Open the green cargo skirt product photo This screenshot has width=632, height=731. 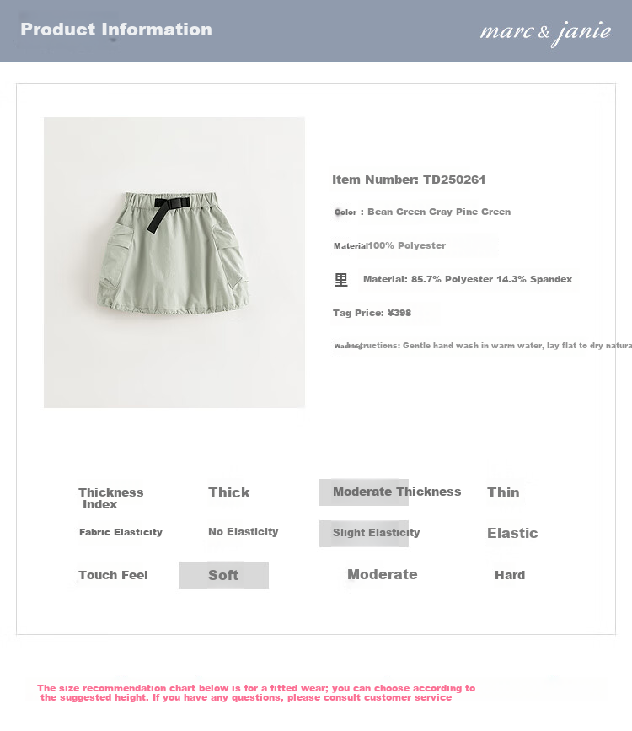[174, 262]
